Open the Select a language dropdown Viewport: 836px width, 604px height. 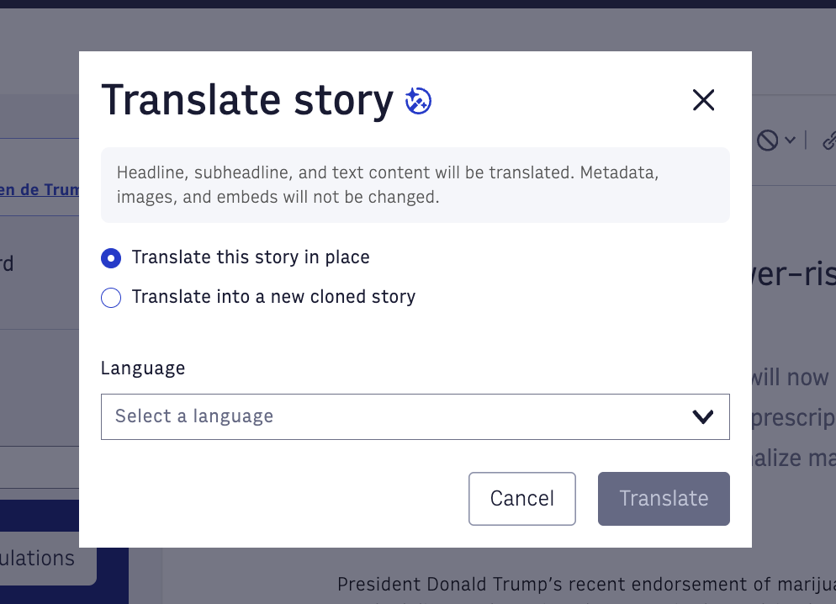point(415,417)
